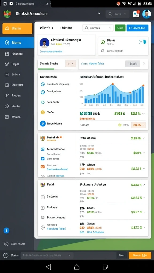Switch to the first tab in the panel header
154x273 pixels.
coord(46,28)
